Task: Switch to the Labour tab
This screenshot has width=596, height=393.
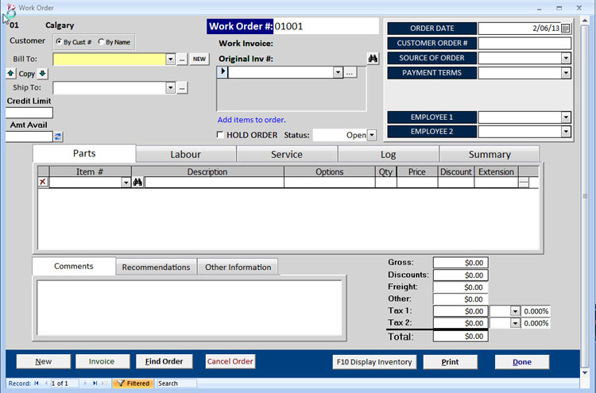Action: (186, 154)
